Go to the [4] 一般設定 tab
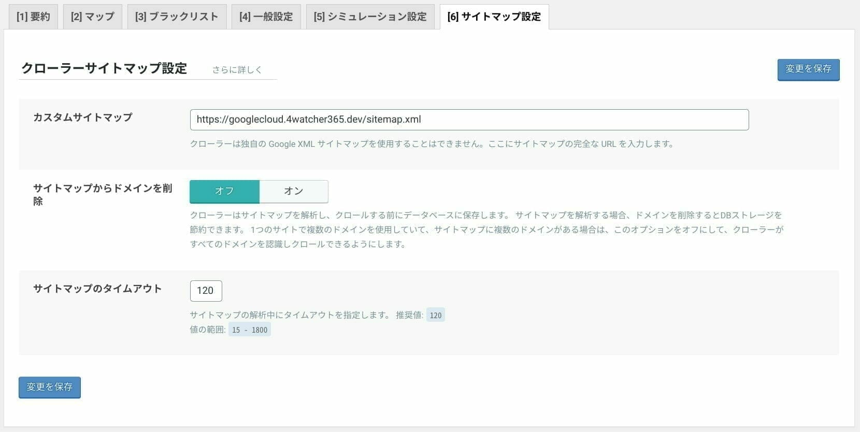Screen dimensions: 860x432 [x=266, y=17]
